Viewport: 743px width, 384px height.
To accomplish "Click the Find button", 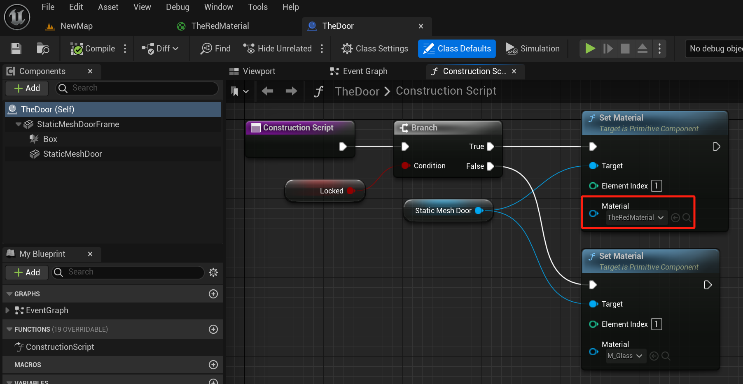I will click(215, 49).
